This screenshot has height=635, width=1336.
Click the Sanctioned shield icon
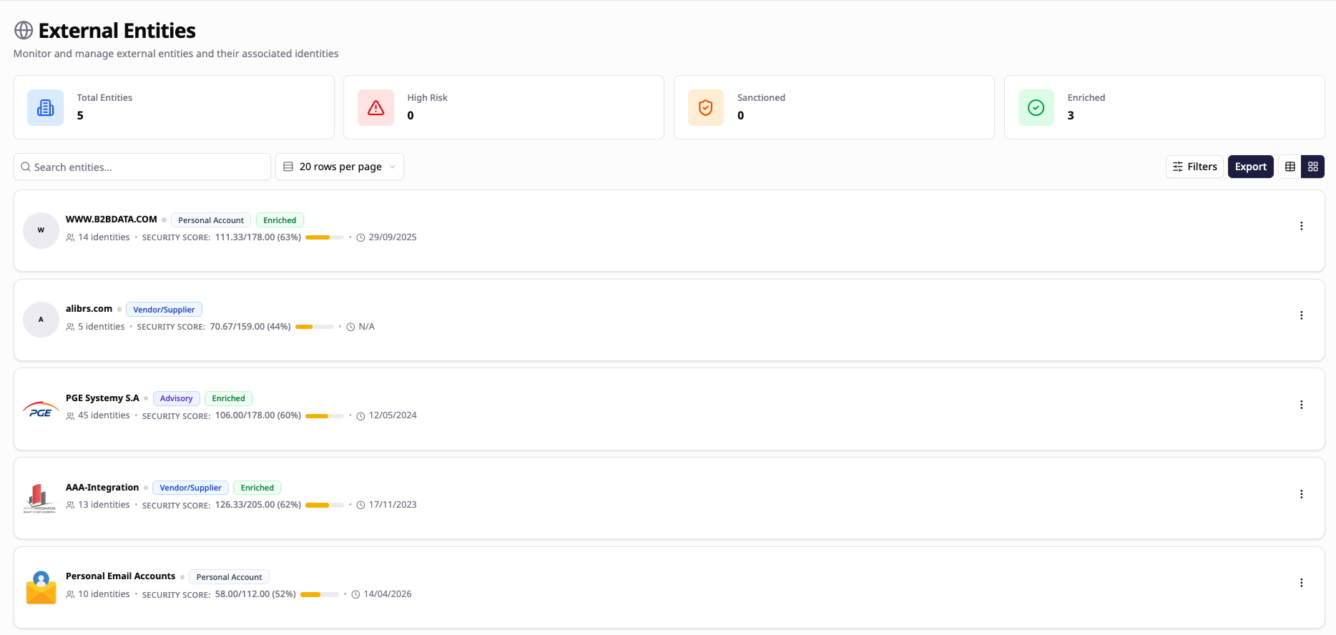click(706, 108)
